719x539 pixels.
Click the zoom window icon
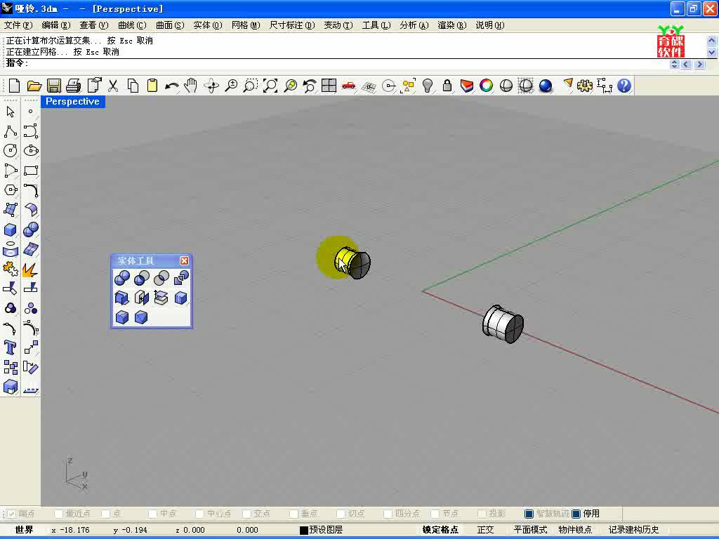(x=251, y=86)
